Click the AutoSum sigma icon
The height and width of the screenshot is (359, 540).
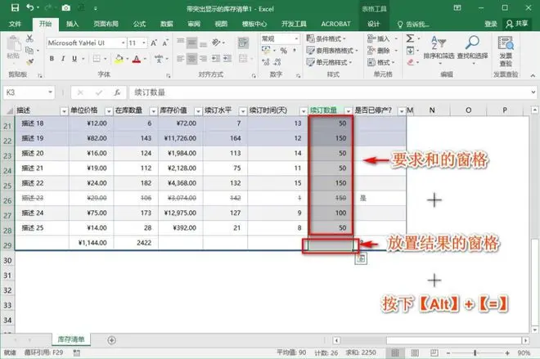click(x=410, y=38)
